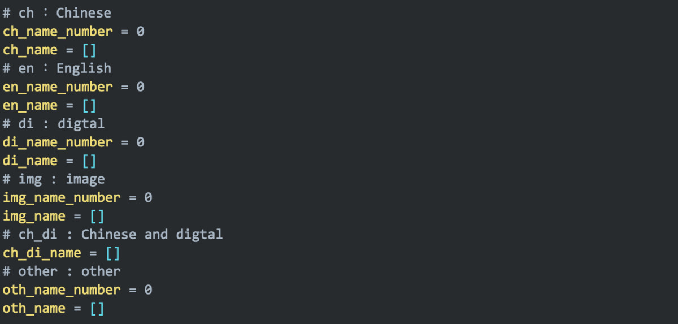Click the ch_di_name variable

42,253
